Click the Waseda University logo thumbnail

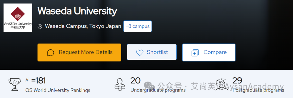(x=18, y=17)
